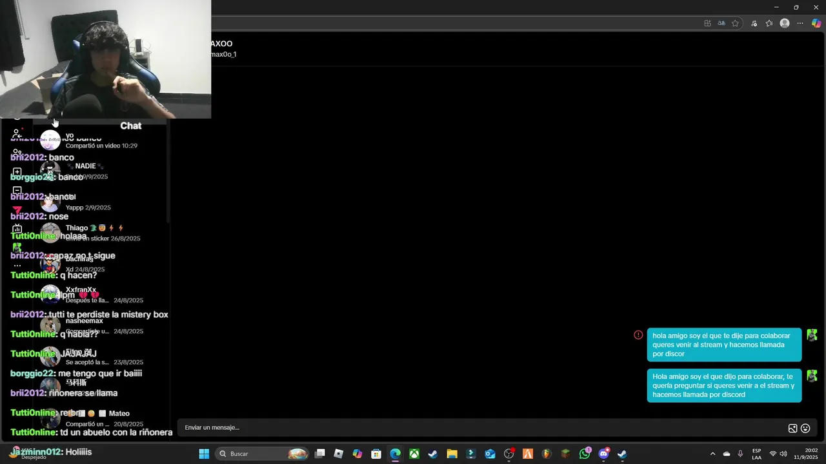Click the friends icon in left sidebar

(17, 153)
